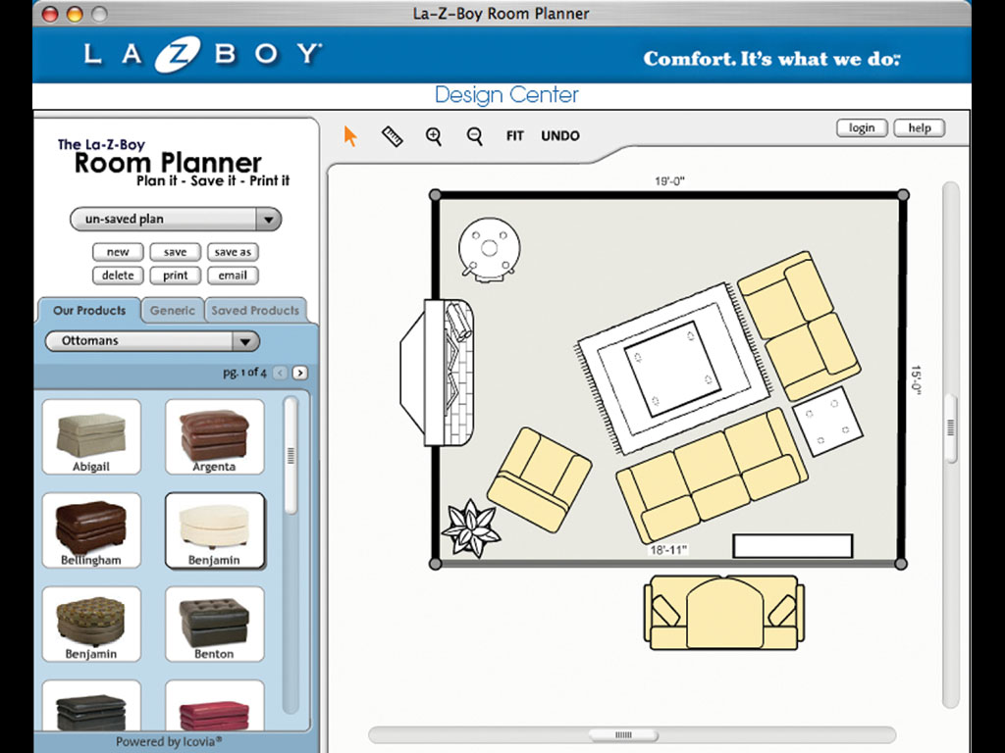Click the La-Z-Boy logo in header

tap(202, 54)
